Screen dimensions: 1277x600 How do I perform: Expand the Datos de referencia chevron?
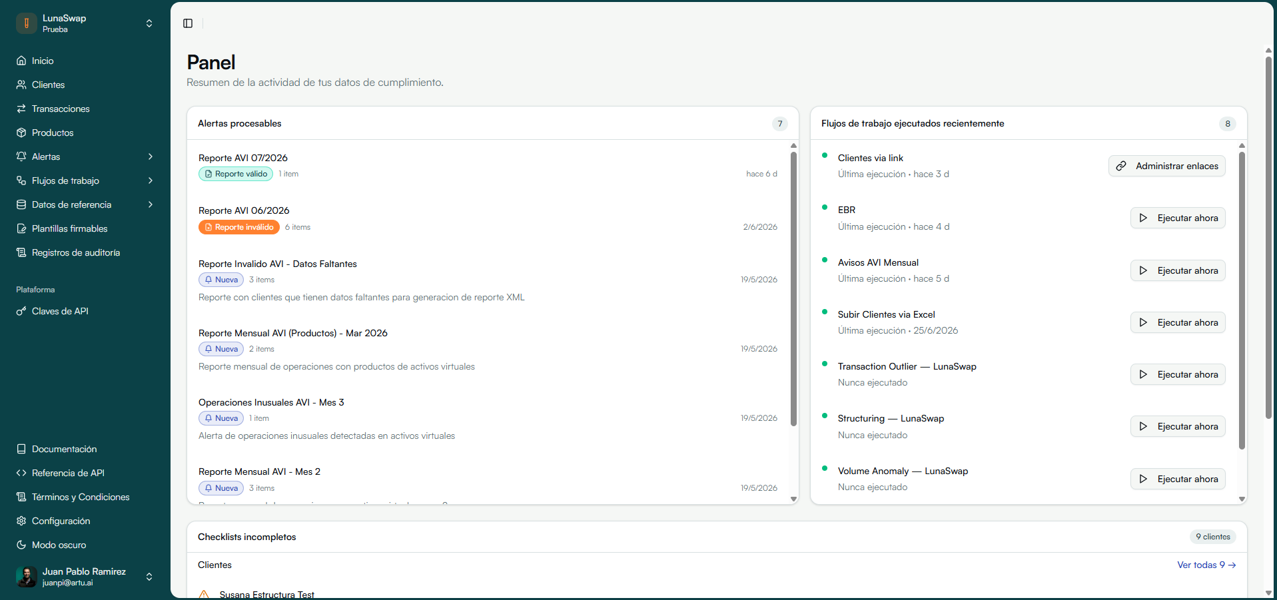pyautogui.click(x=151, y=204)
